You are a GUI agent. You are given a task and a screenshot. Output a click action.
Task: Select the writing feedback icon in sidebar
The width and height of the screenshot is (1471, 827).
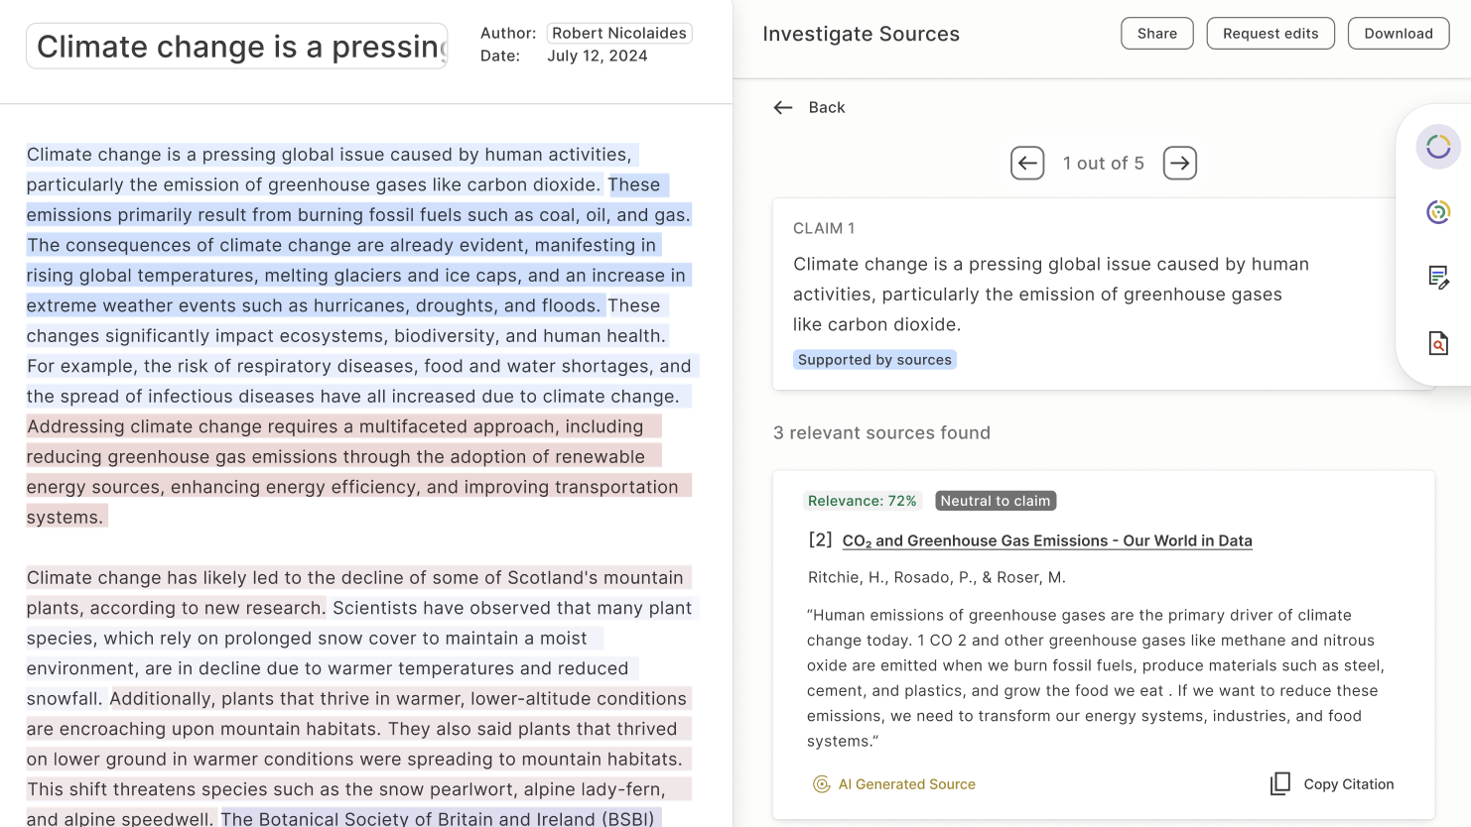[1437, 278]
